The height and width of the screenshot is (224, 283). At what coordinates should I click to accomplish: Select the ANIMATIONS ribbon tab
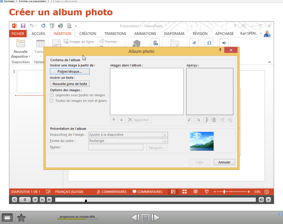[145, 33]
